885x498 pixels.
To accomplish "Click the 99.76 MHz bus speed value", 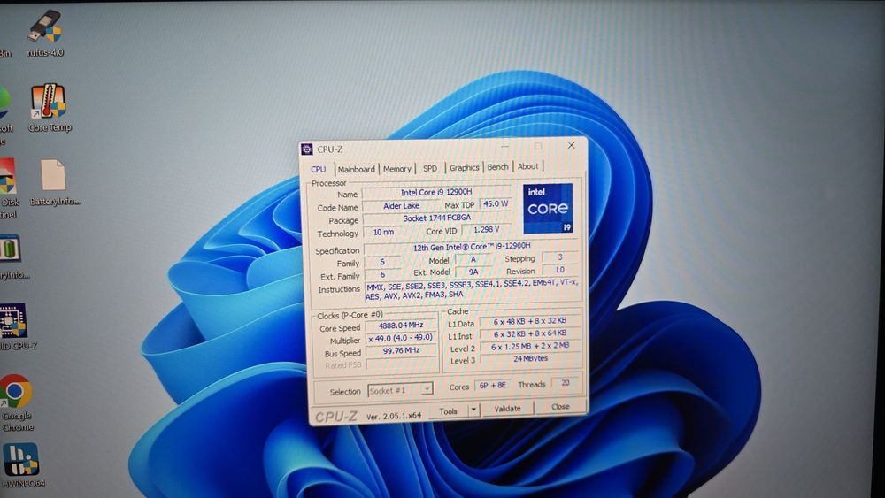I will [401, 351].
